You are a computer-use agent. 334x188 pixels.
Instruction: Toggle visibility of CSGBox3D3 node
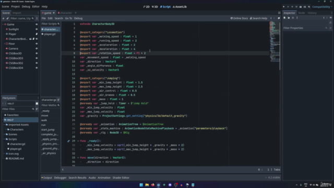[x=37, y=58]
